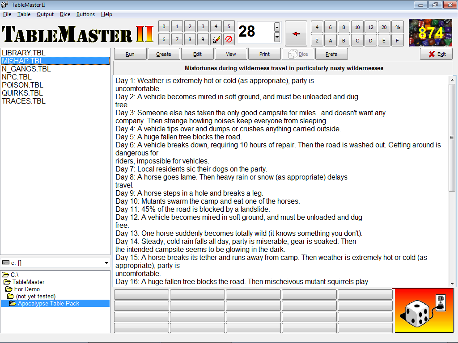Click the number field showing 28
The width and height of the screenshot is (458, 343).
(x=255, y=32)
